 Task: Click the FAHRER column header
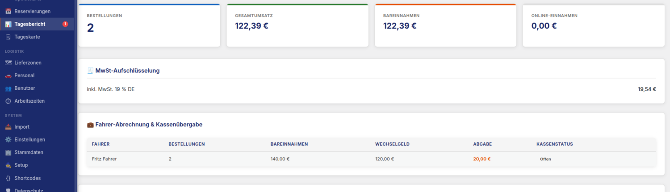point(100,144)
